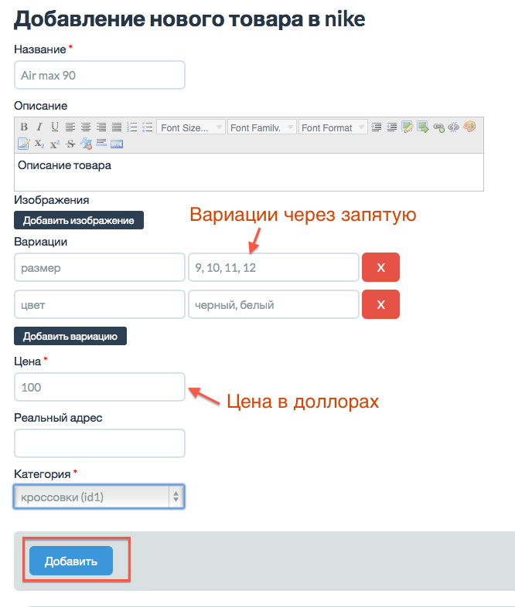The height and width of the screenshot is (607, 515).
Task: Toggle italic formatting in description editor
Action: [39, 127]
